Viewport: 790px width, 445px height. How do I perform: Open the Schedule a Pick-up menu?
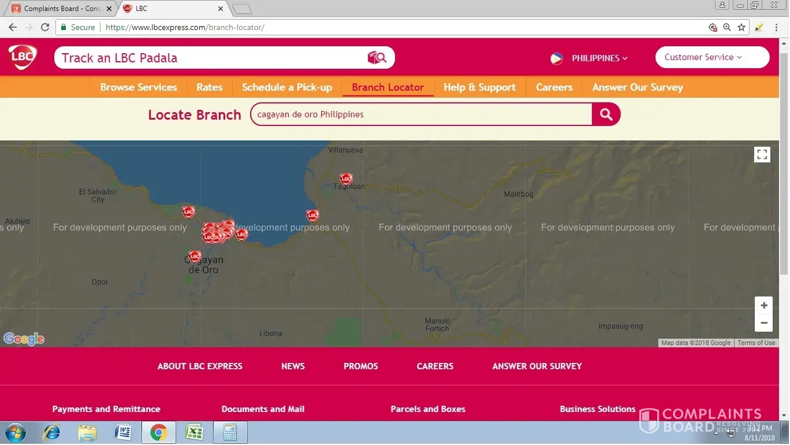click(x=286, y=87)
